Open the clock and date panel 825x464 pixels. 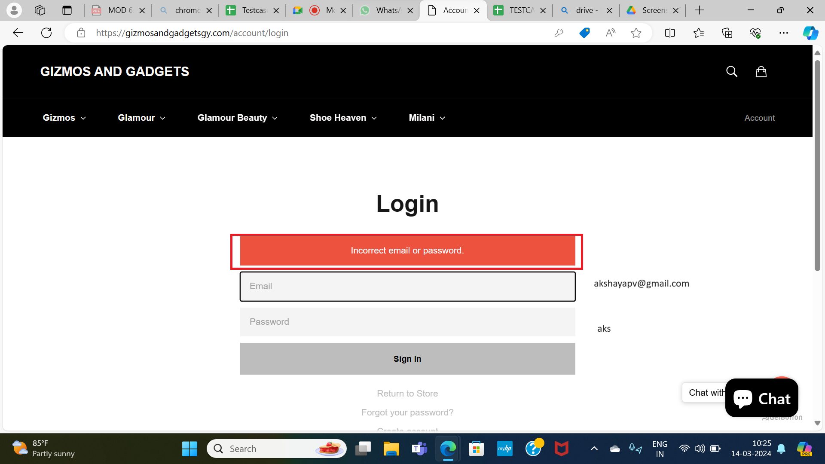point(751,449)
